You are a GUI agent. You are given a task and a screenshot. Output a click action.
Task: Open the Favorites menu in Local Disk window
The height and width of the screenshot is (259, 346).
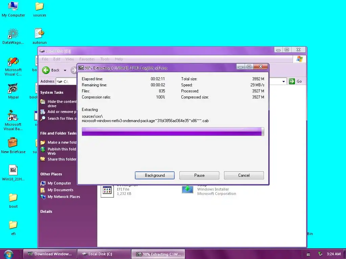point(87,59)
